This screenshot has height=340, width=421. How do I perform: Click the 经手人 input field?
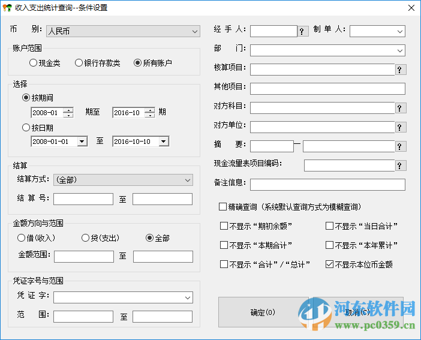[x=273, y=31]
